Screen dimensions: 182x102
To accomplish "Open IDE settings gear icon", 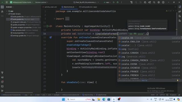I will point(159,2).
